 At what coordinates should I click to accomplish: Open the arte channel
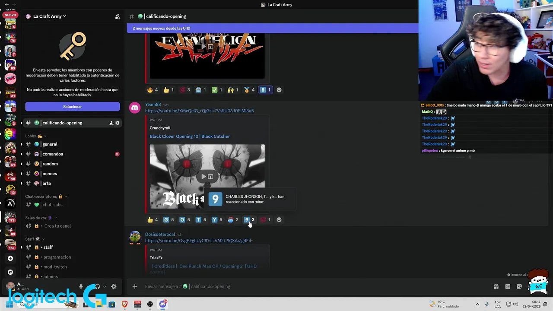point(72,184)
